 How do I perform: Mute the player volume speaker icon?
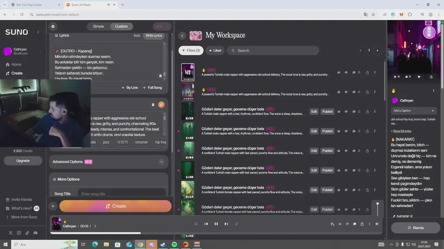pos(377,224)
